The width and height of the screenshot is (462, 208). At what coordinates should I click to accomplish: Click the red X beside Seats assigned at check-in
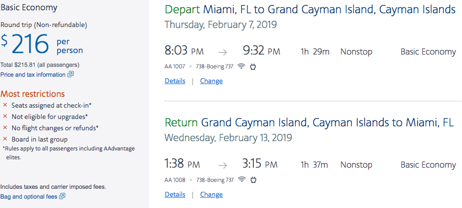pyautogui.click(x=5, y=105)
